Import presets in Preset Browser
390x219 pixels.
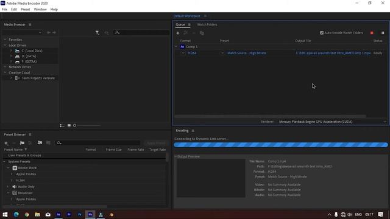point(40,143)
